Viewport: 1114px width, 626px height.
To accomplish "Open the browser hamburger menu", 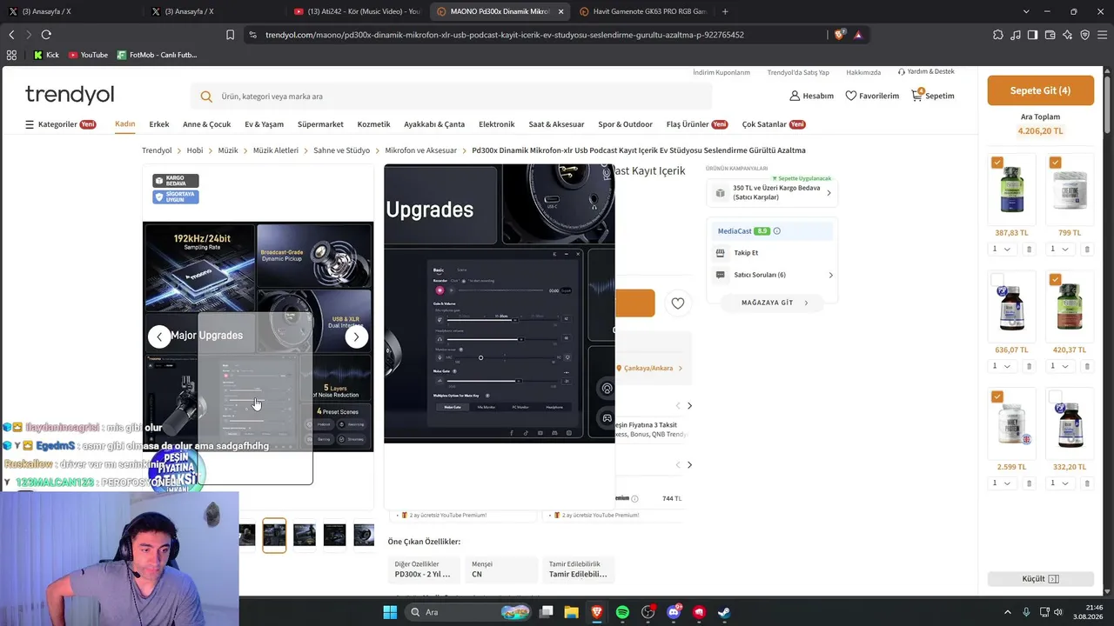I will (1102, 35).
